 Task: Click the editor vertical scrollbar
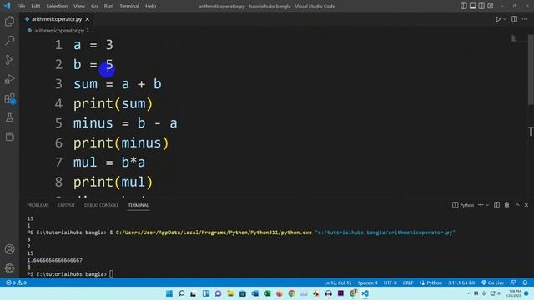(x=531, y=70)
